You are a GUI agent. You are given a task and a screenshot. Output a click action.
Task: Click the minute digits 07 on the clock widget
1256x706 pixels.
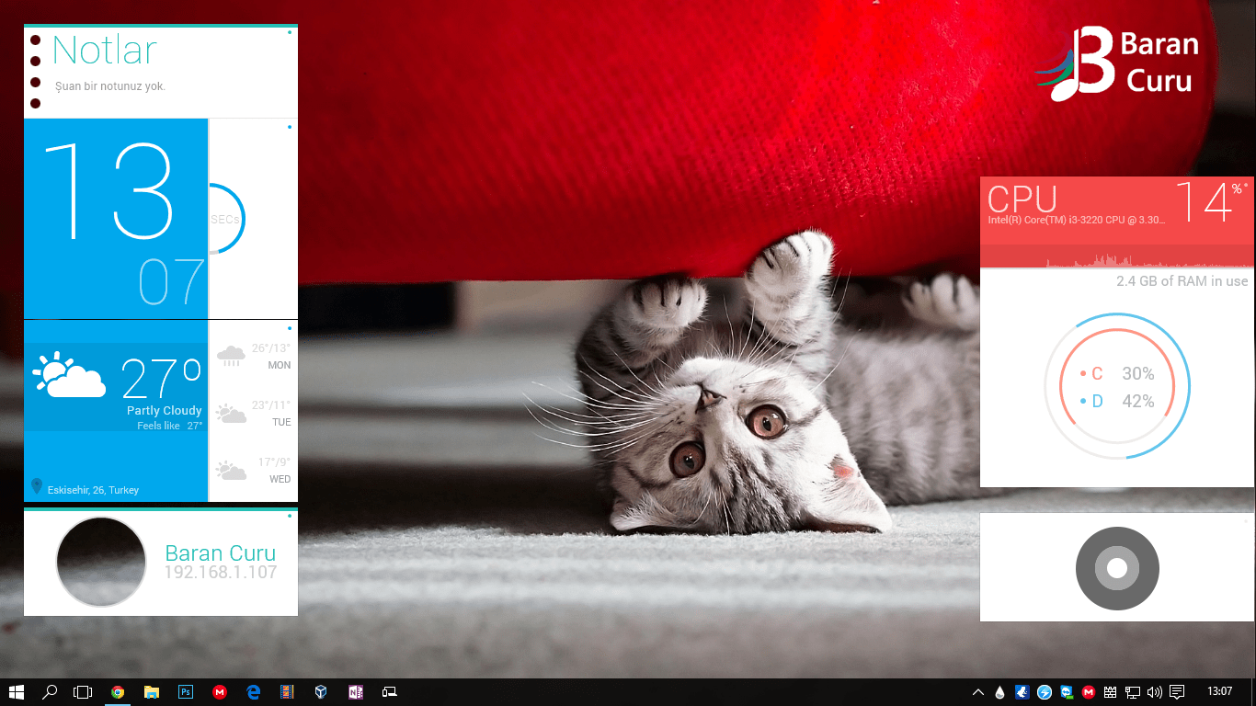(x=172, y=281)
